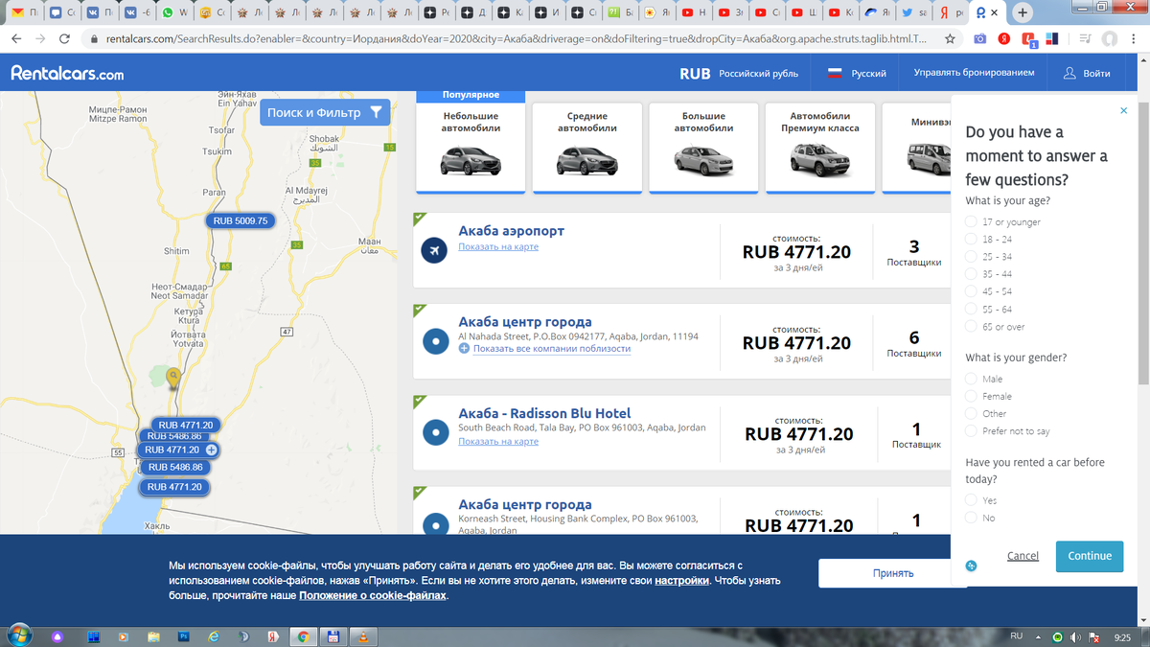Open Photoshop from the taskbar
This screenshot has height=647, width=1150.
point(182,636)
